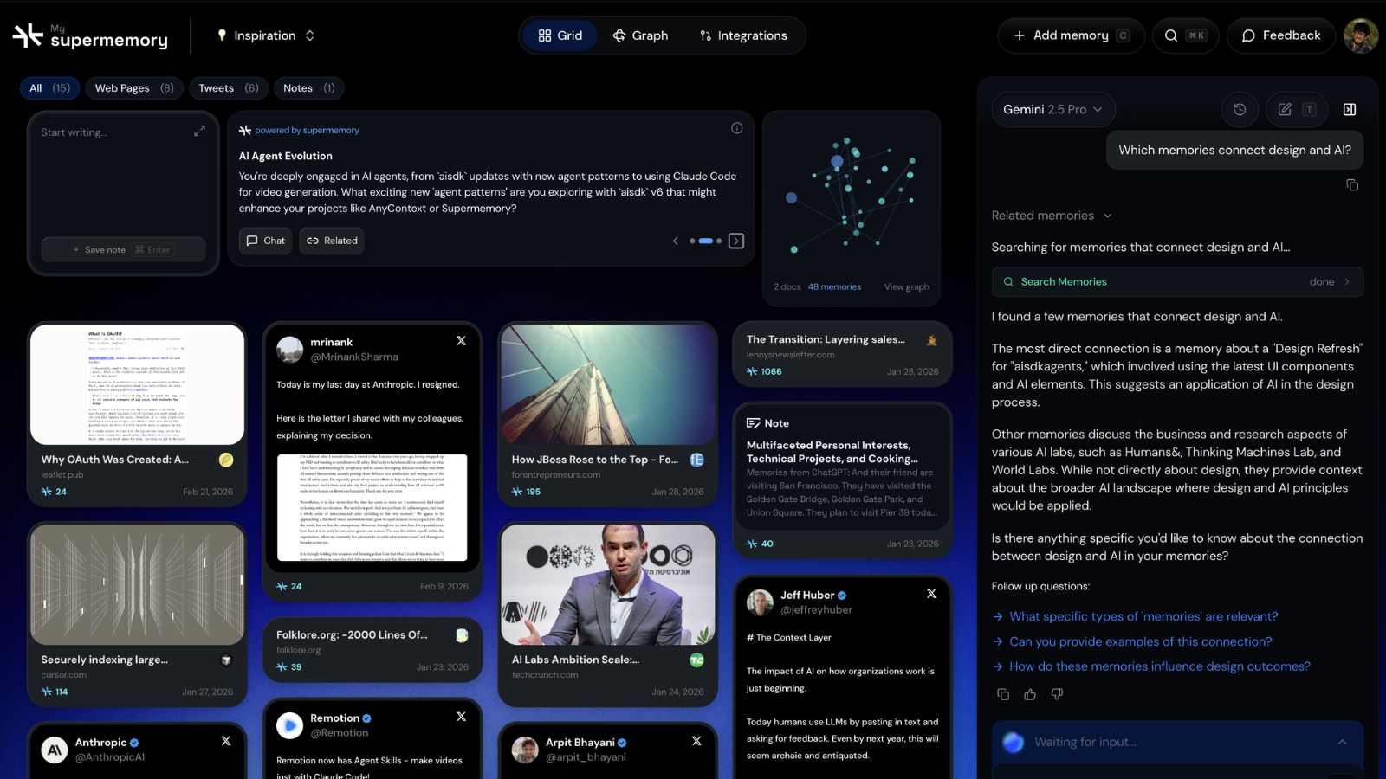Filter memories by Tweets
This screenshot has height=779, width=1386.
coord(229,88)
